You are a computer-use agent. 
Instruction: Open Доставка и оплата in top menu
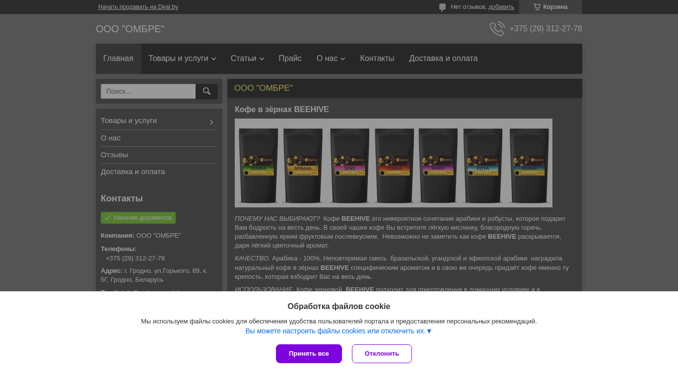(443, 59)
